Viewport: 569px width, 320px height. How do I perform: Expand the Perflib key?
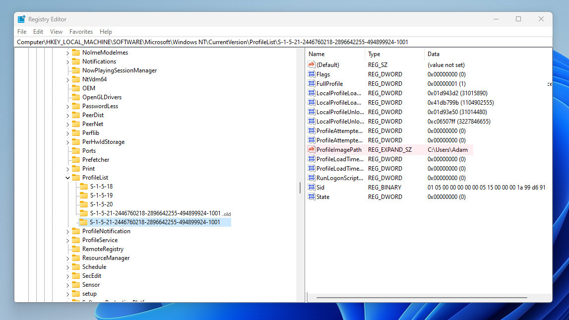click(x=67, y=133)
